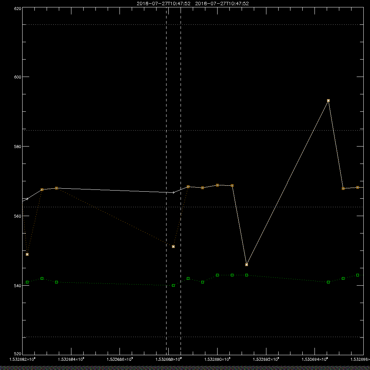
Task: Pick the lowest orange data point near 546
Action: click(x=246, y=265)
